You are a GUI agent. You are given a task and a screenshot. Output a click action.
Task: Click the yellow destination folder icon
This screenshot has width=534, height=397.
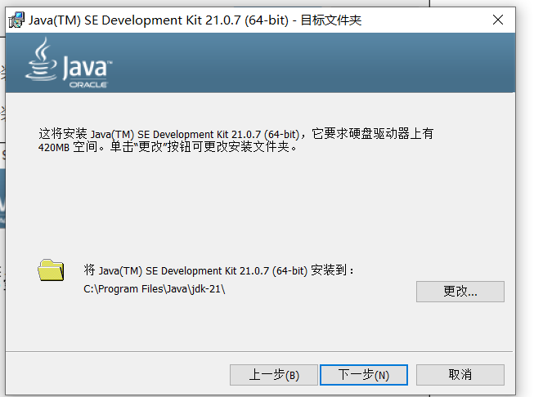(x=51, y=270)
